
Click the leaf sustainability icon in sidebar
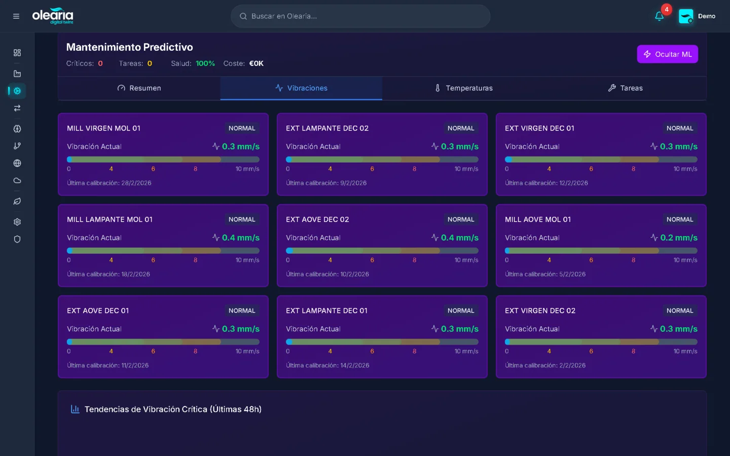[x=17, y=201]
